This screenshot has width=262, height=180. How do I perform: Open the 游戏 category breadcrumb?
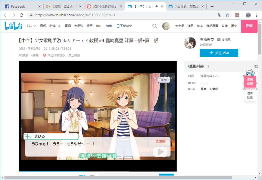pyautogui.click(x=22, y=49)
